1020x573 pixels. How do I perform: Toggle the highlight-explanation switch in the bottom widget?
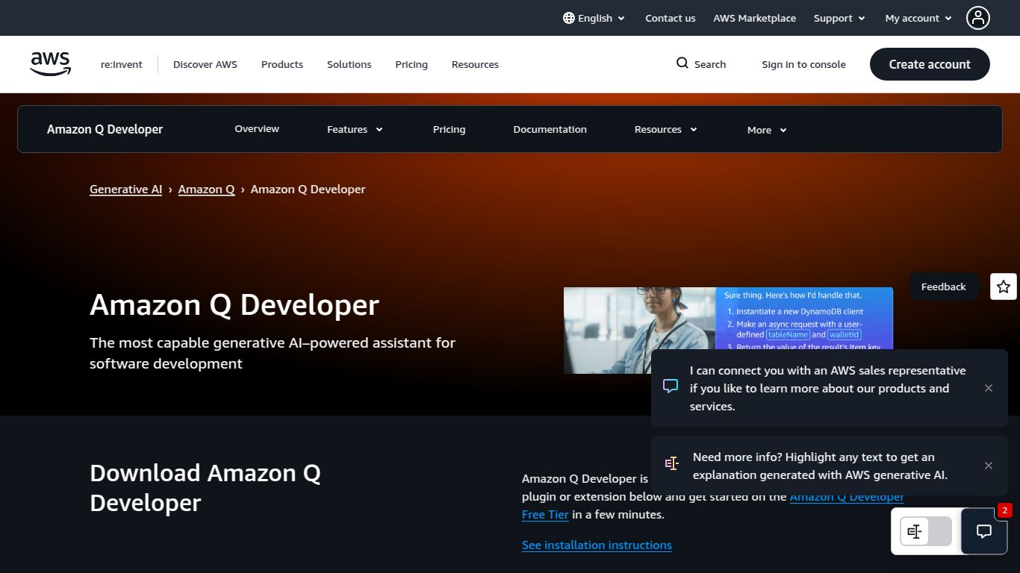pos(926,531)
